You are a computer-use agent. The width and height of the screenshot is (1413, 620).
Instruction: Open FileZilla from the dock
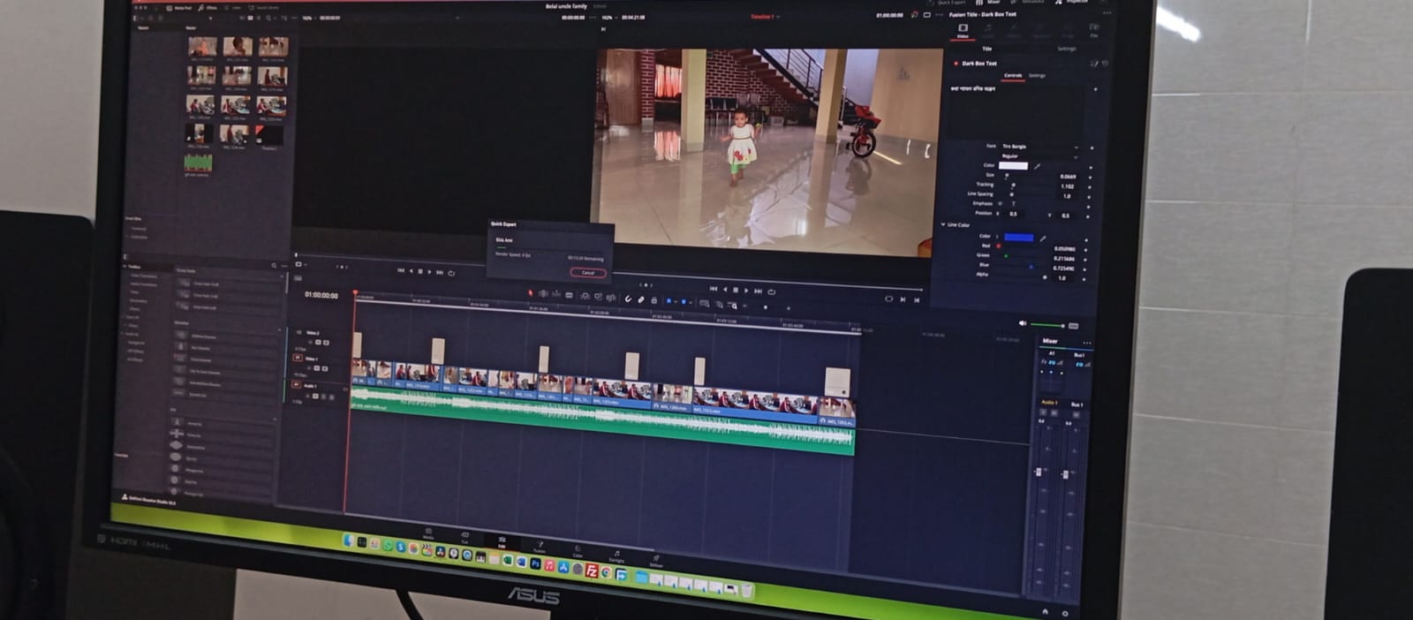(592, 571)
